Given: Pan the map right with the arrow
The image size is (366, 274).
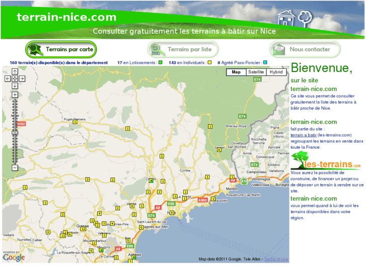Looking at the screenshot, I should tap(22, 78).
